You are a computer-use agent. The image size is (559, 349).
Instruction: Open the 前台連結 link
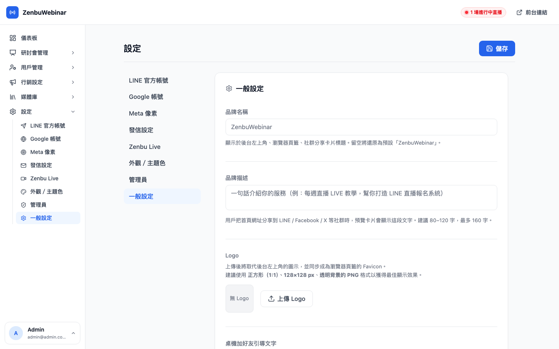coord(532,12)
